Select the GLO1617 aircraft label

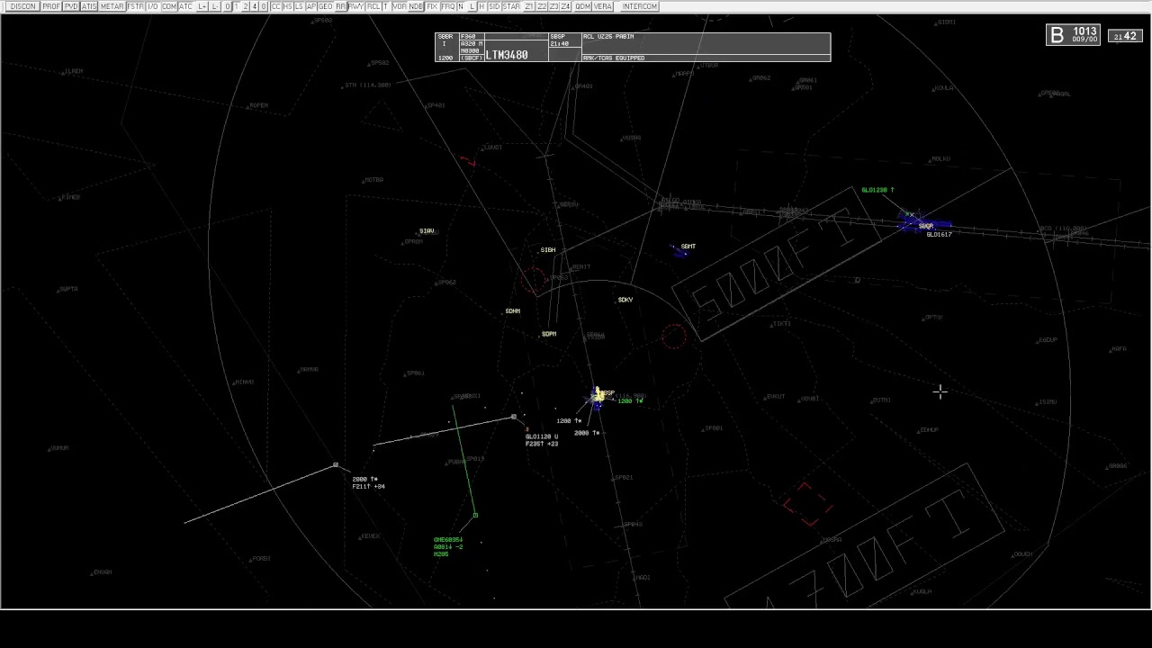tap(939, 235)
